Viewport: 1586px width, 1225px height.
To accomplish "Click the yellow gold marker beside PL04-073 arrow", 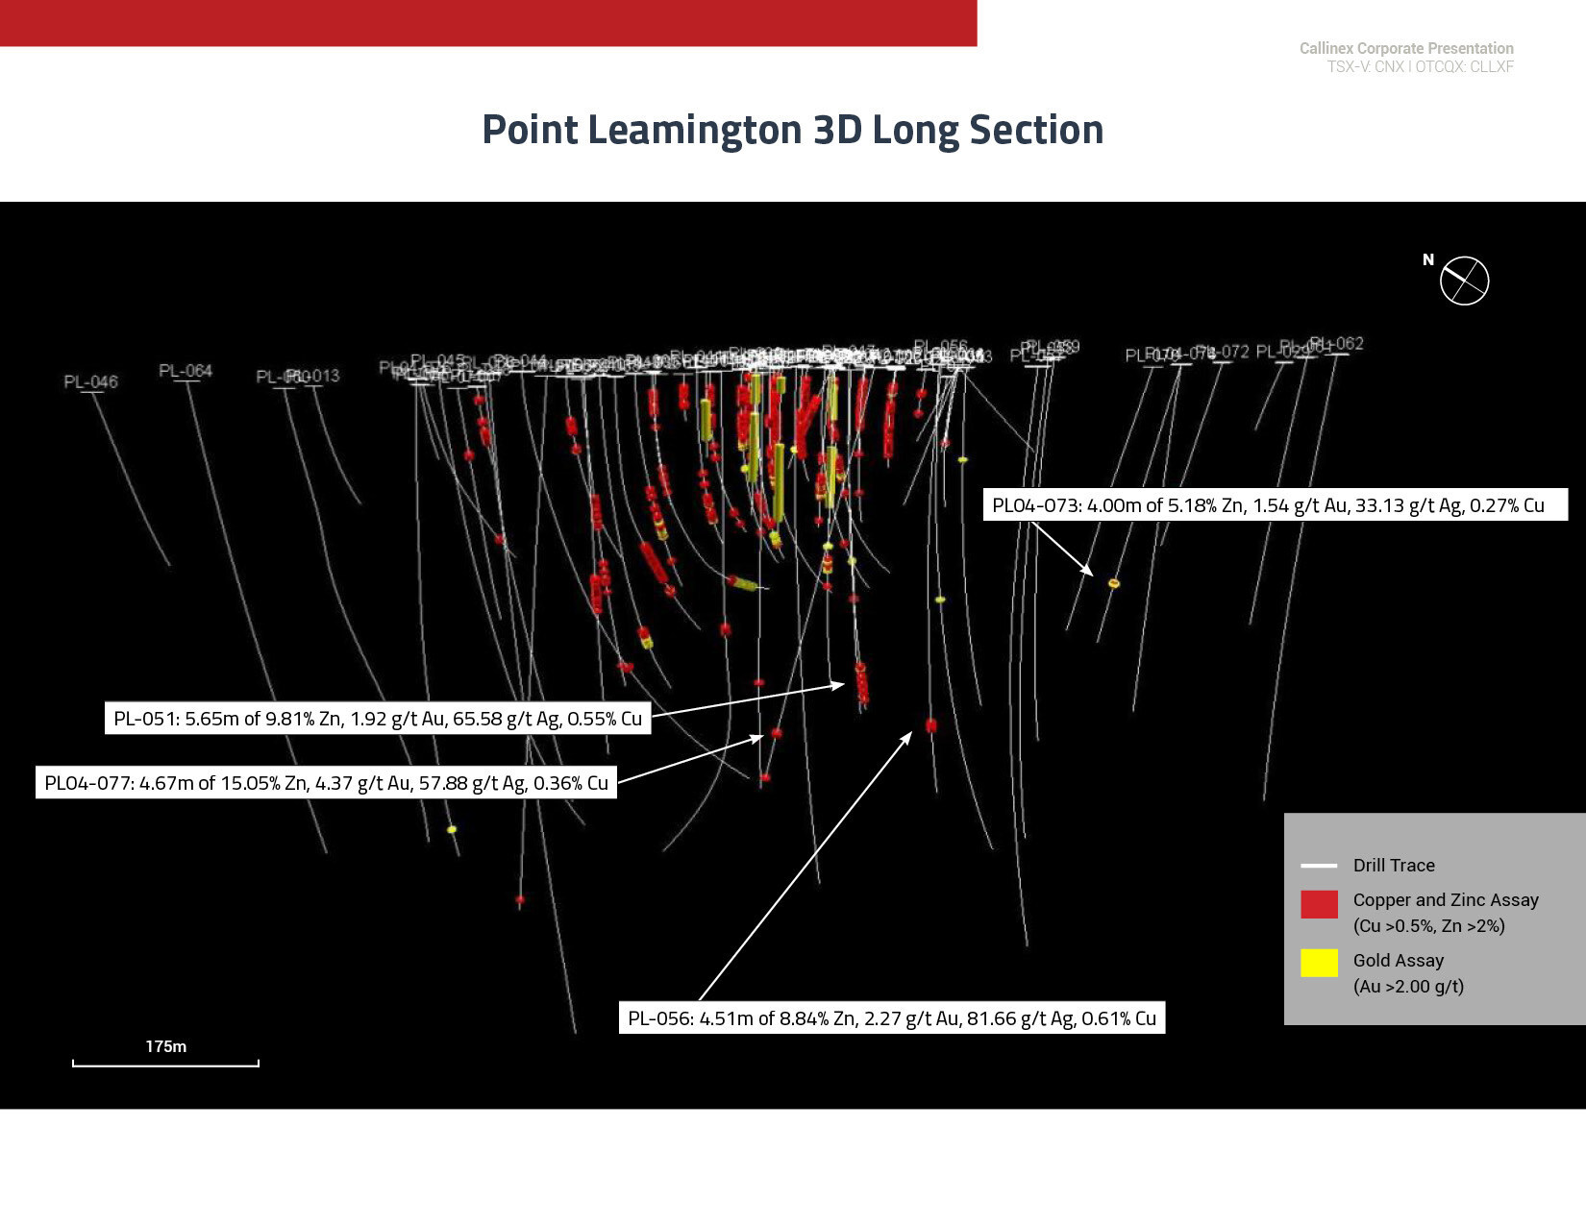I will 1114,583.
